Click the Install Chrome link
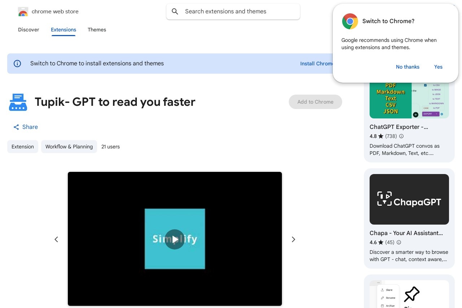 [317, 64]
